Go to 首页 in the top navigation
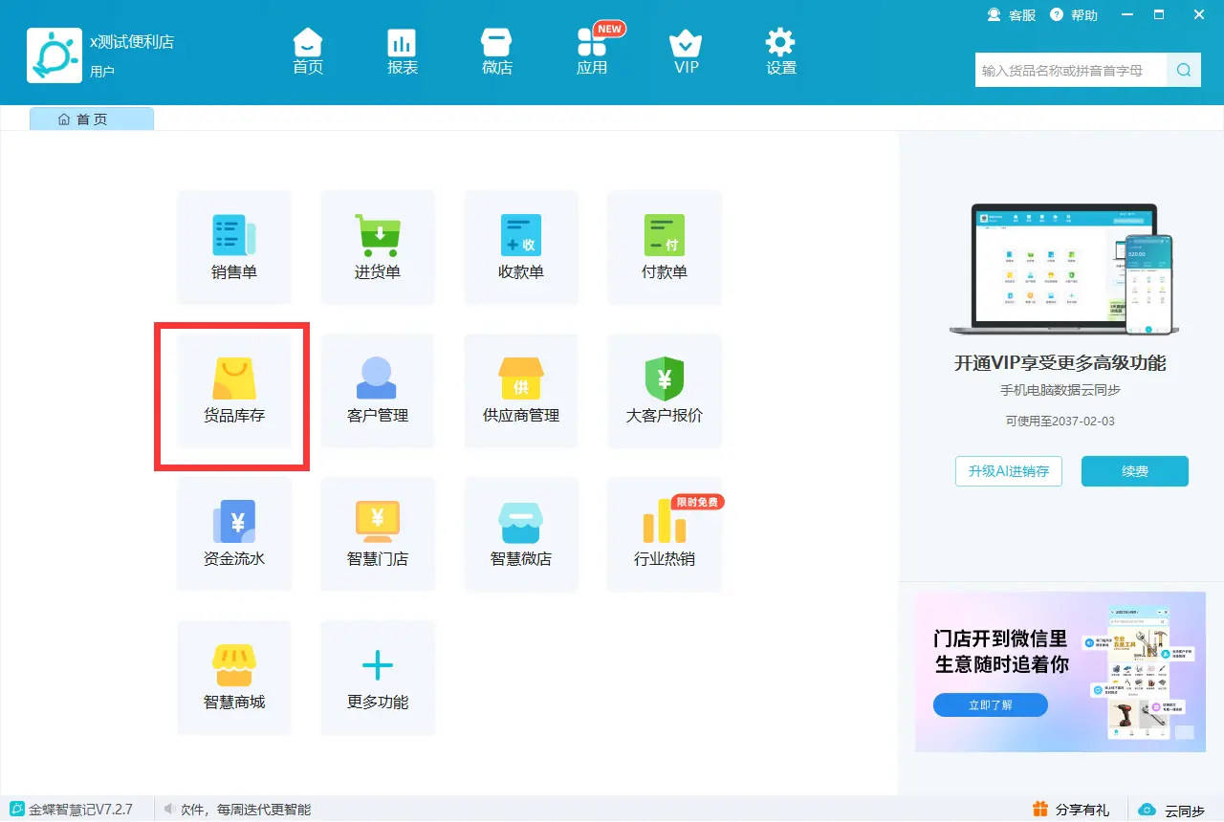The height and width of the screenshot is (822, 1224). (x=308, y=53)
